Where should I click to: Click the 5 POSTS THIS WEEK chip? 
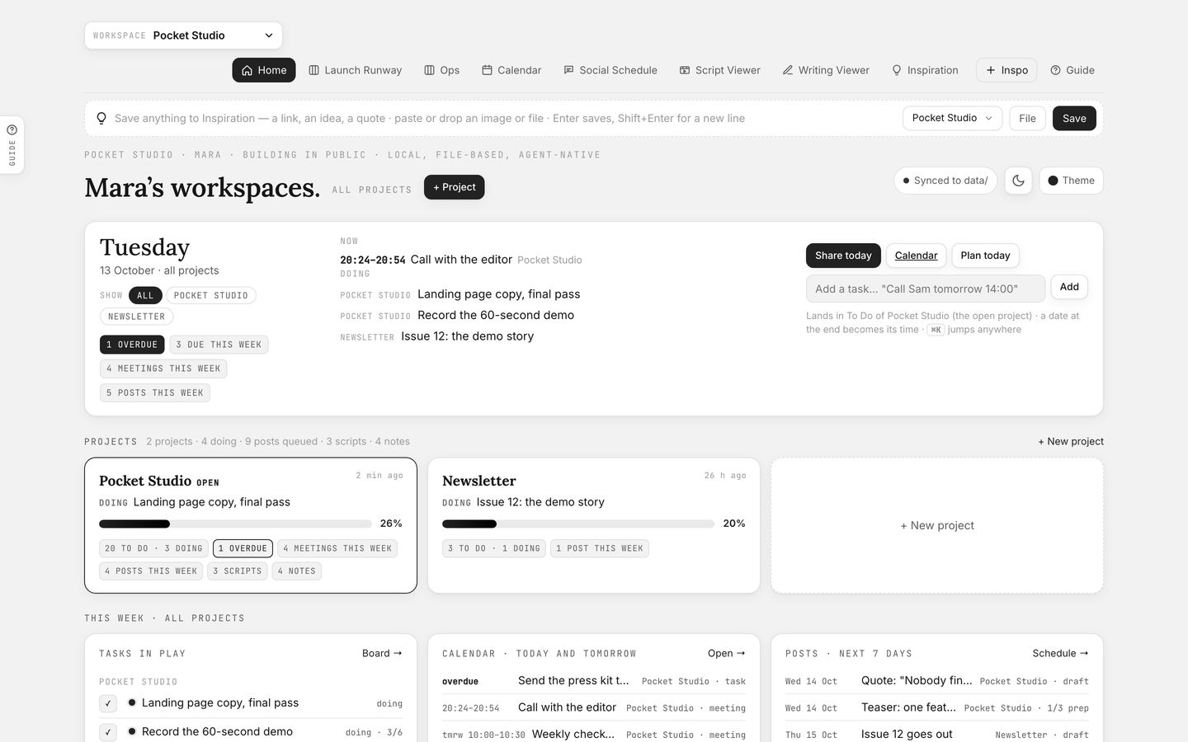155,392
